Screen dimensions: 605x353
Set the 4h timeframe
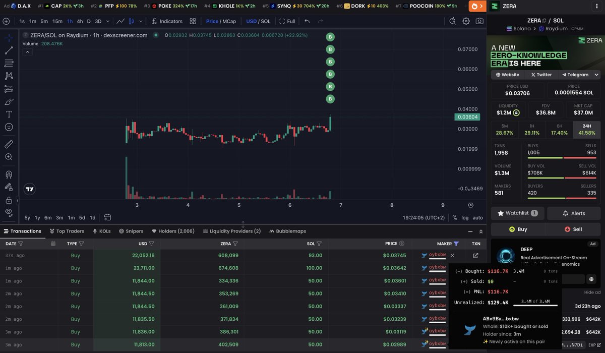coord(80,21)
